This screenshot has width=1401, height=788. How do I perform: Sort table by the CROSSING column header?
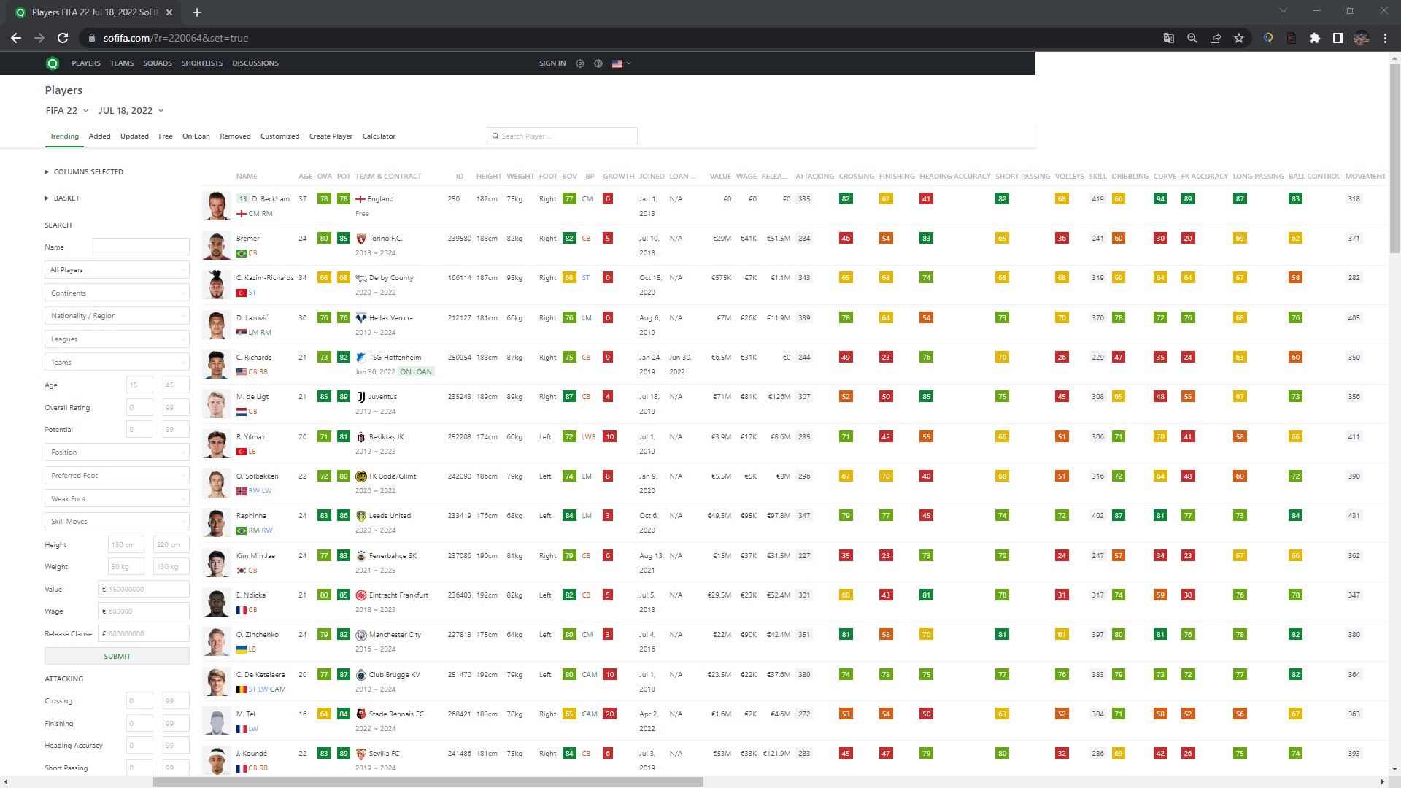857,177
